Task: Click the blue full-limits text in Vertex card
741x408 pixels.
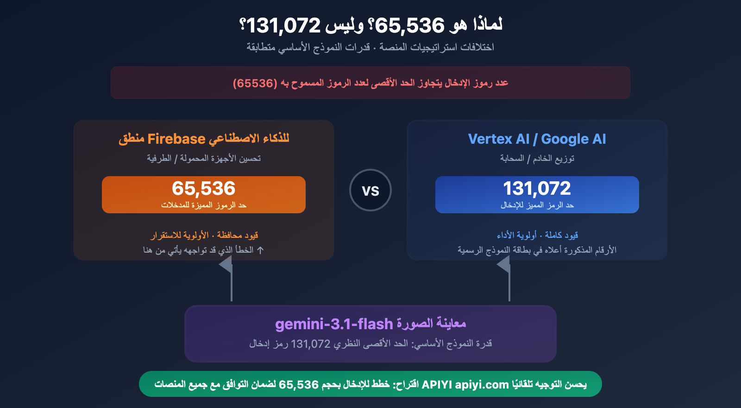Action: (537, 235)
